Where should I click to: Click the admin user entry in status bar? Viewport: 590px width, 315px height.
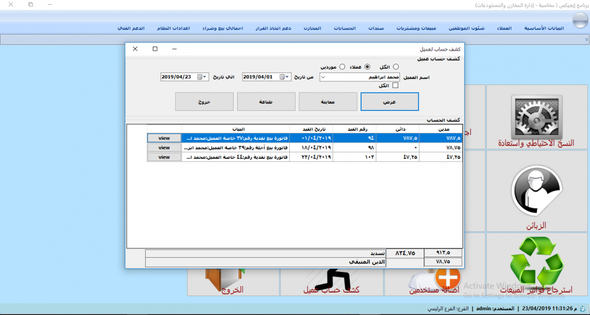495,309
